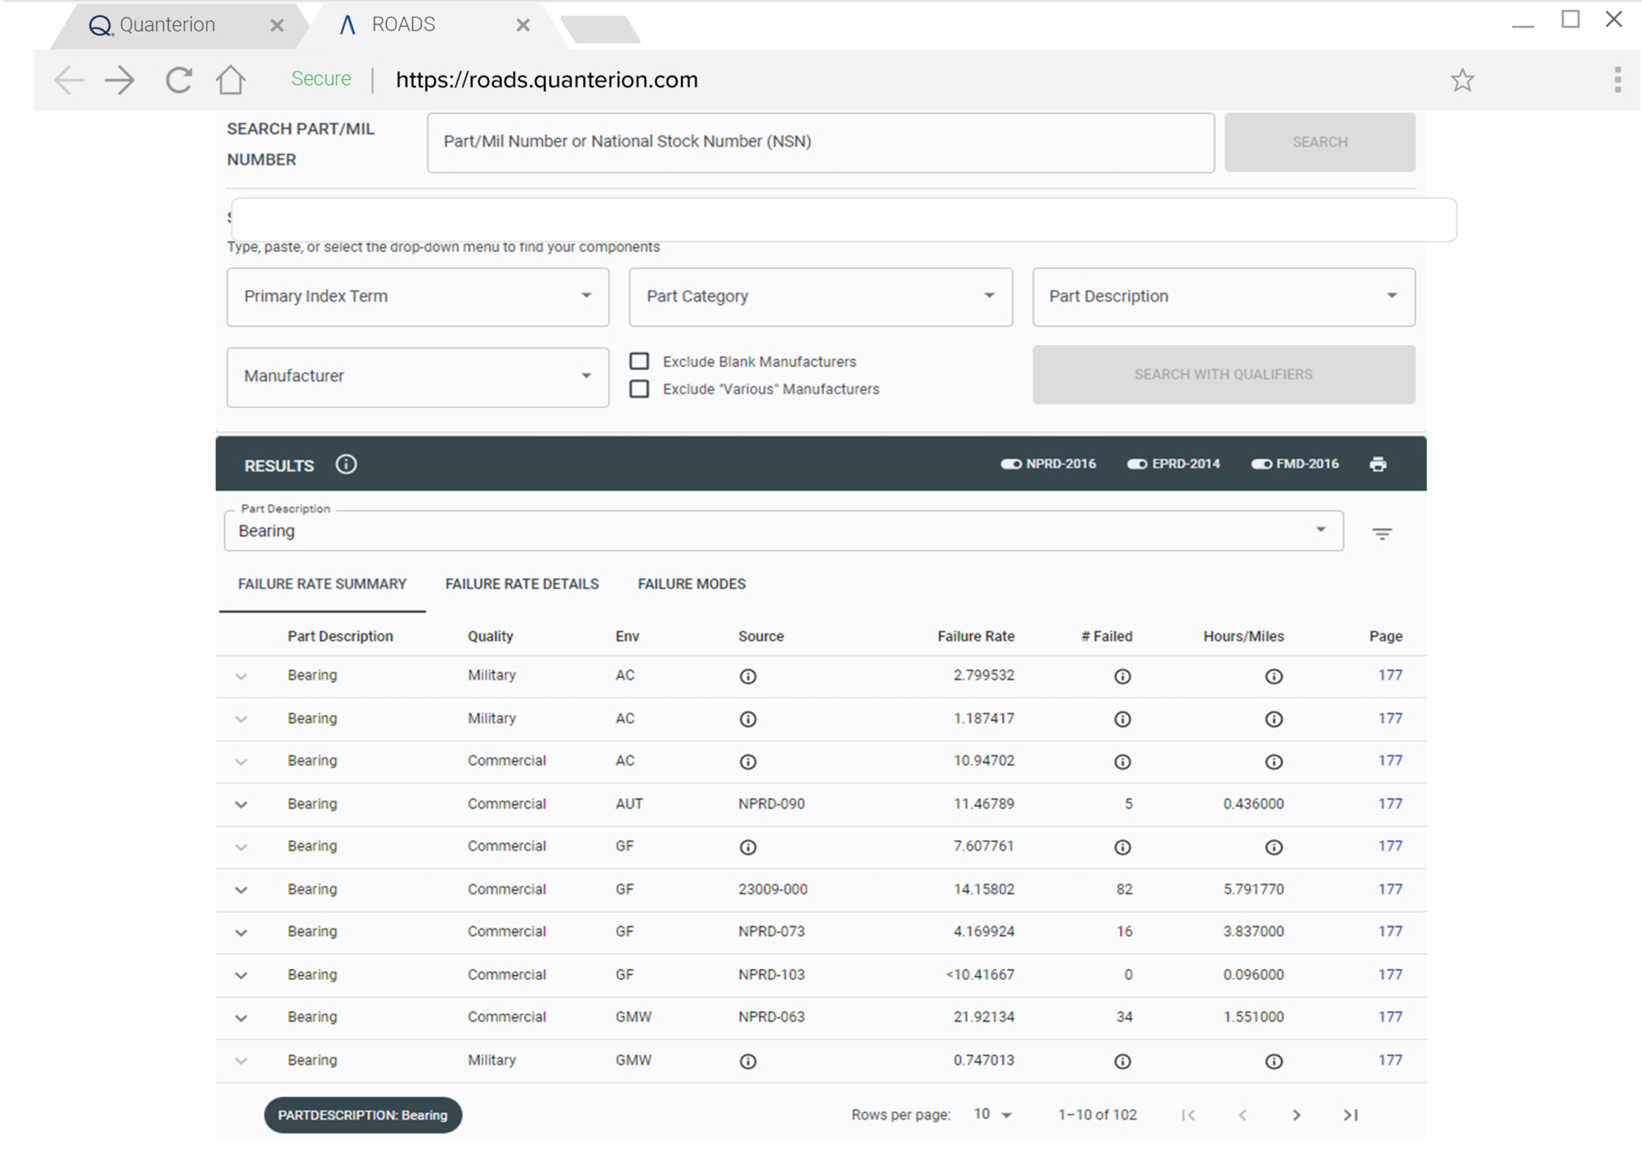Expand the NPRD-090 Bearing row
This screenshot has height=1157, width=1642.
click(x=241, y=804)
